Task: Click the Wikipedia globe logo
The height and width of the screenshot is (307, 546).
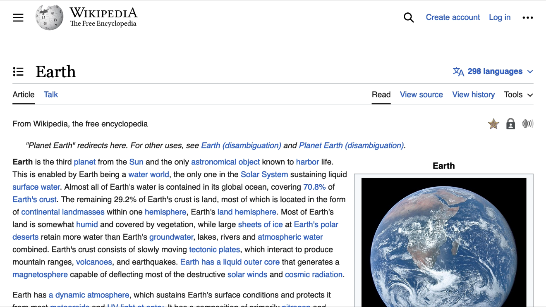Action: [50, 17]
